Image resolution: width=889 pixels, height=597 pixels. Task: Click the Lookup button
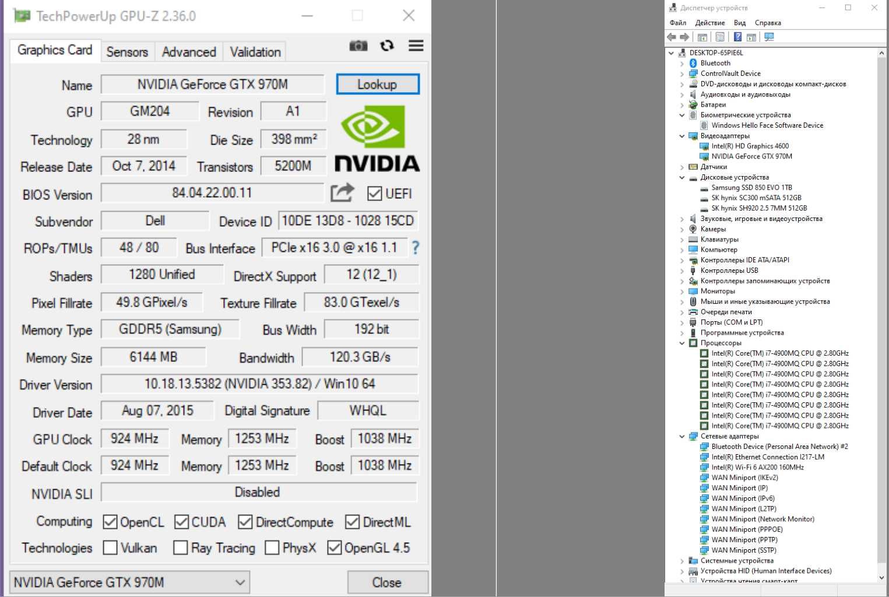pyautogui.click(x=377, y=84)
